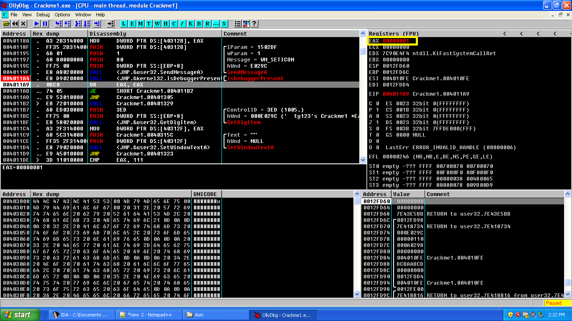
Task: Show Windows list with W button
Action: pyautogui.click(x=157, y=24)
